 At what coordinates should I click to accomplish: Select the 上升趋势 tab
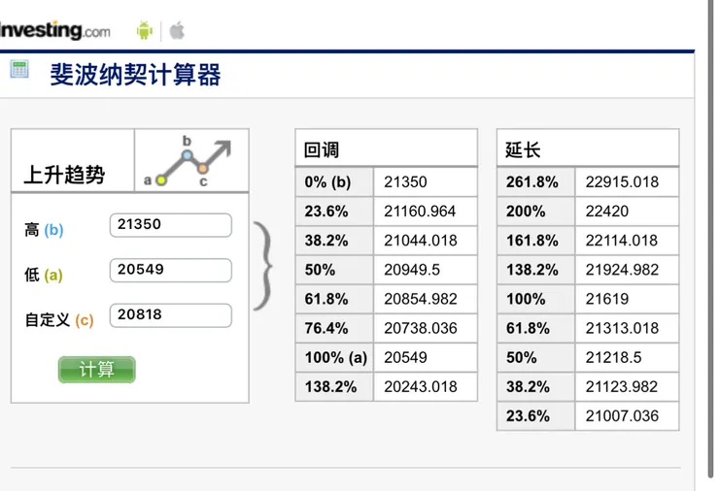(64, 175)
